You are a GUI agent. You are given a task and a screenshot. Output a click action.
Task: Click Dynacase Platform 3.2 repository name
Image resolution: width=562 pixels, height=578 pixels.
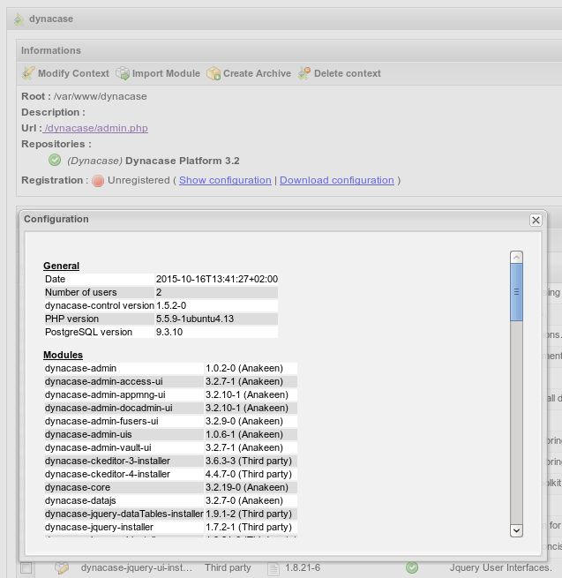point(183,161)
